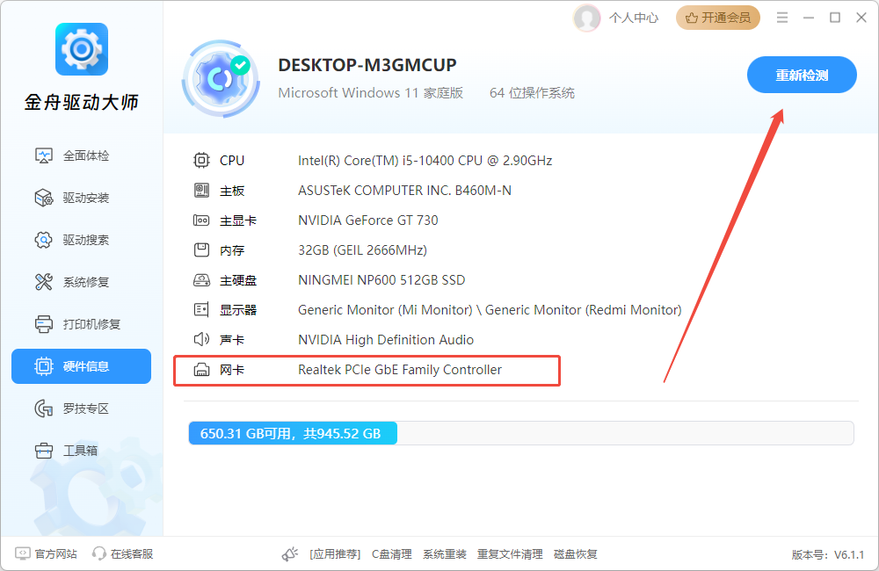The height and width of the screenshot is (571, 879).
Task: Click the 官方网站 monitor icon
Action: point(23,553)
